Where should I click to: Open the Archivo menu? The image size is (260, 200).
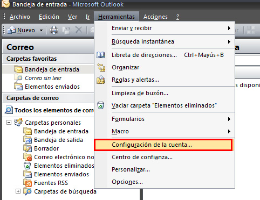20,17
